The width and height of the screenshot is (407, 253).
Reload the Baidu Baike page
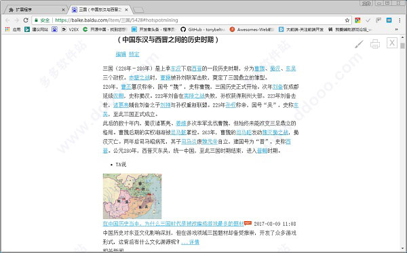[x=26, y=20]
